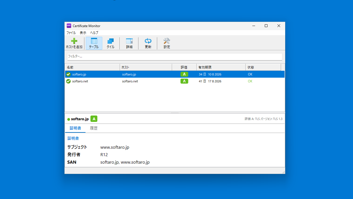The image size is (353, 199).
Task: Click the サブジェクト label
Action: click(77, 147)
